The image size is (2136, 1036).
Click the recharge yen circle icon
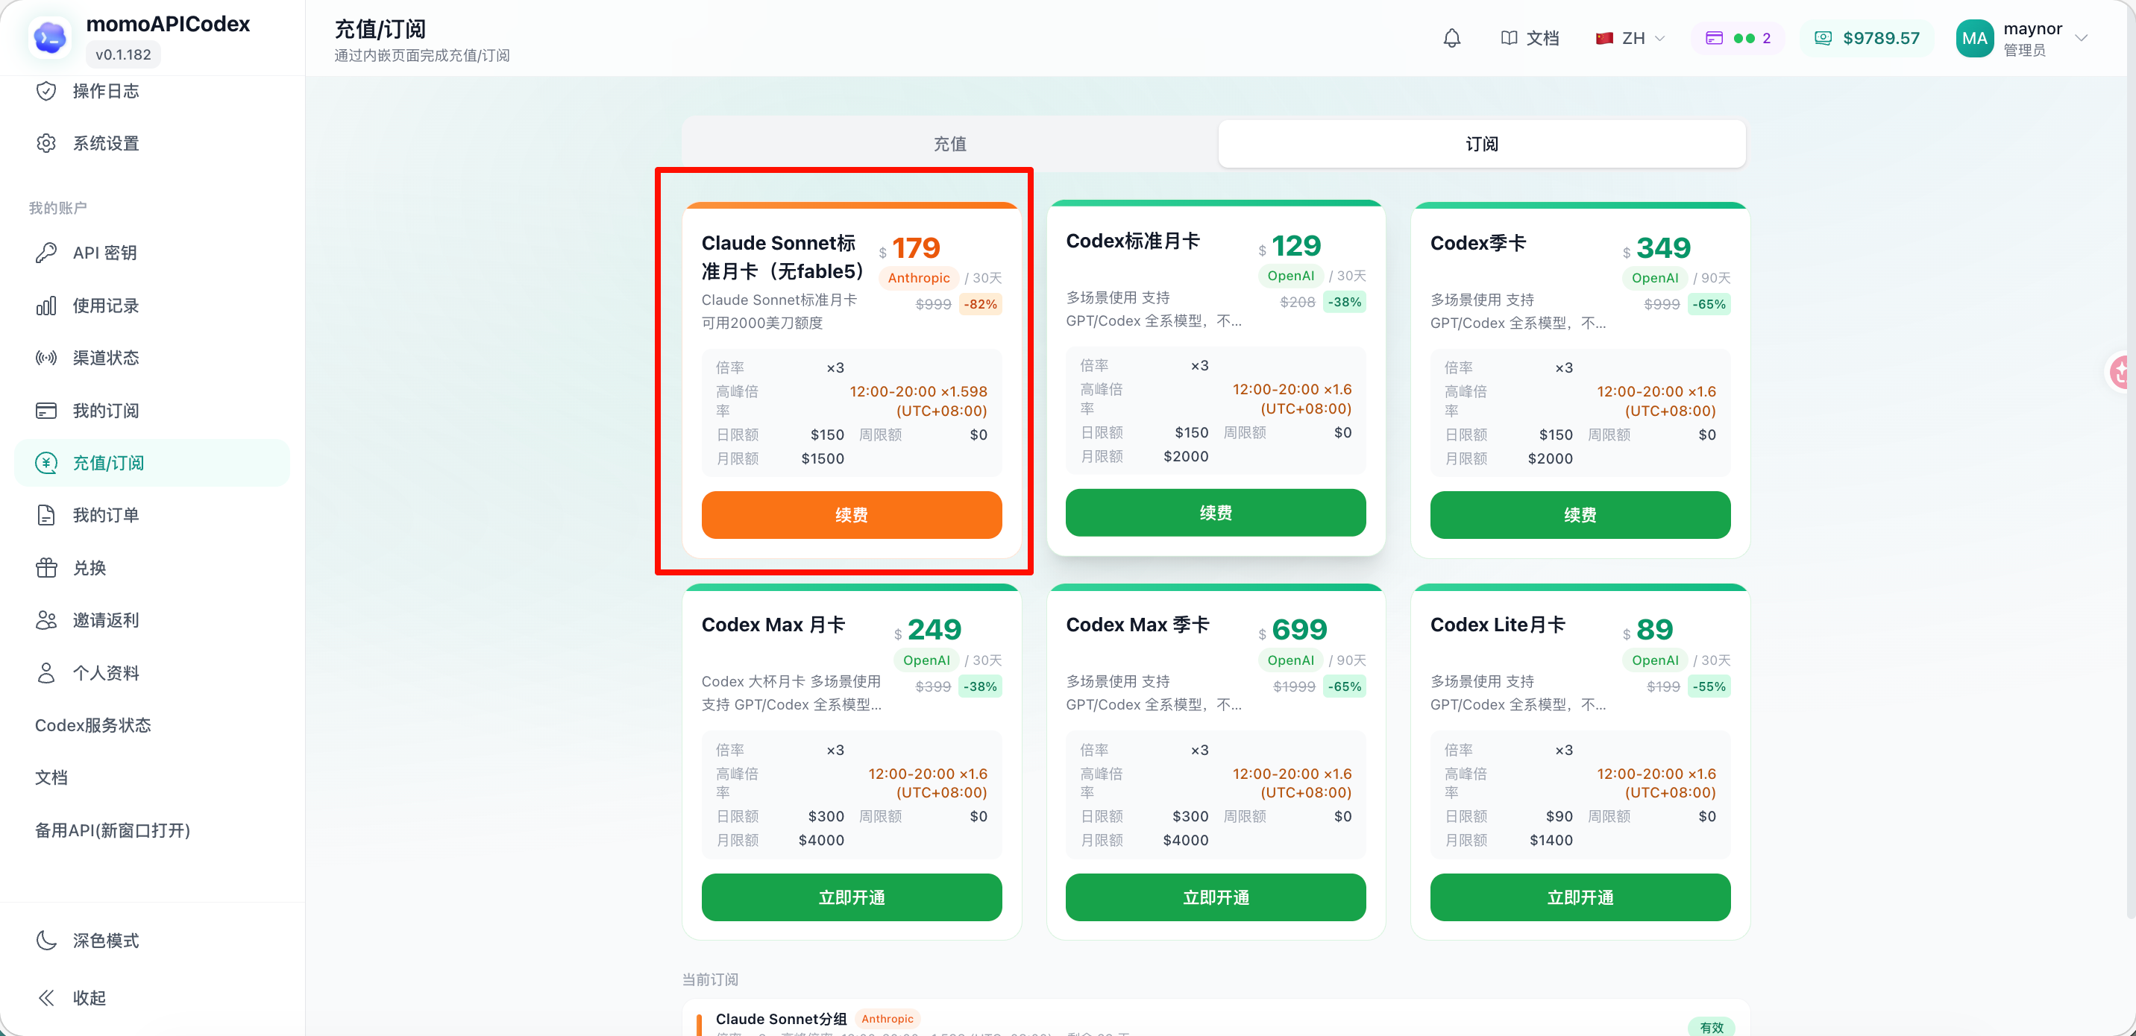[46, 464]
